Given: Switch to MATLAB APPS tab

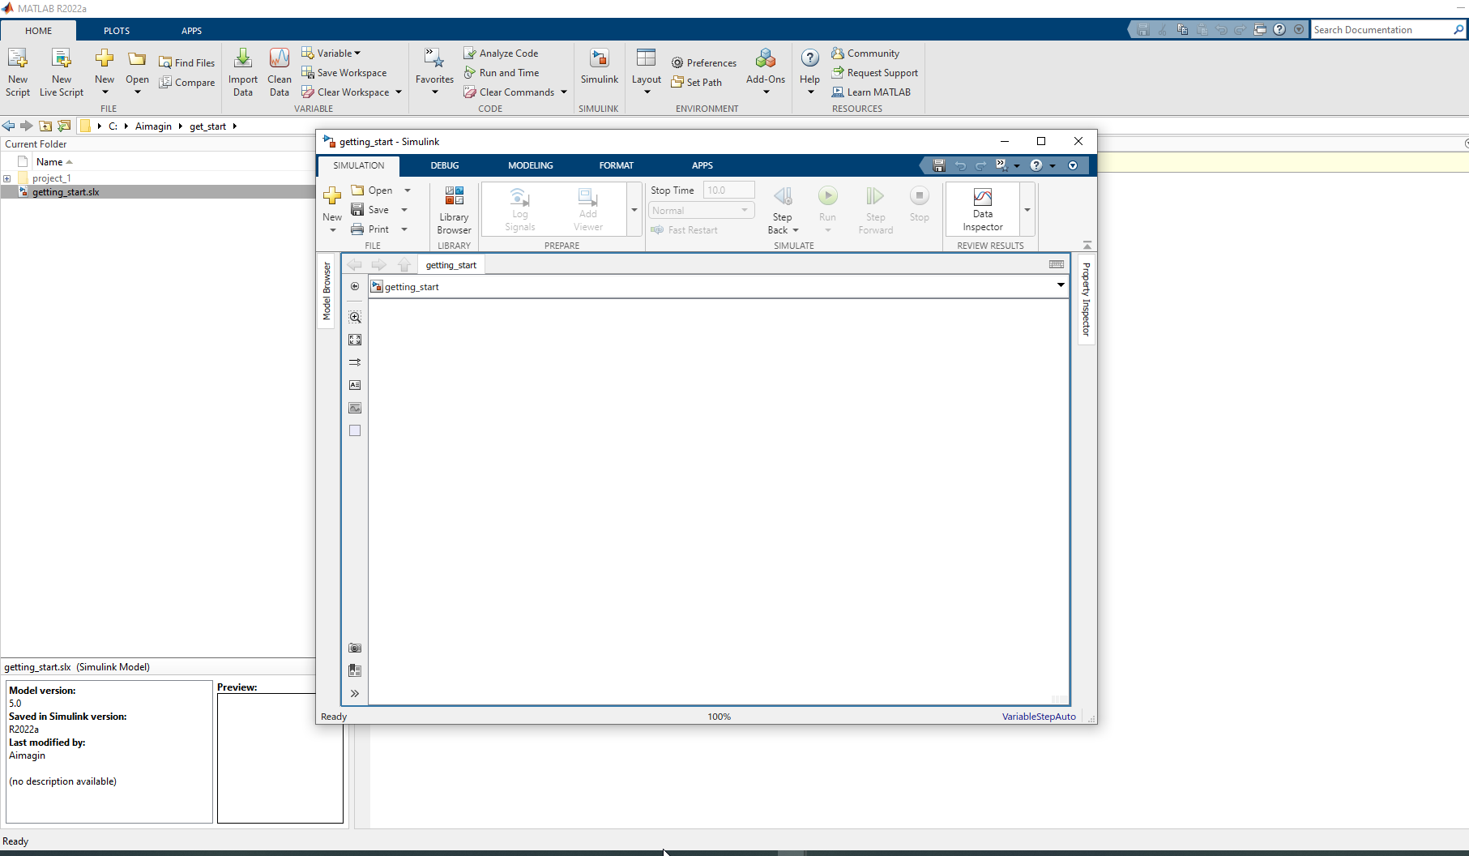Looking at the screenshot, I should click(x=191, y=31).
